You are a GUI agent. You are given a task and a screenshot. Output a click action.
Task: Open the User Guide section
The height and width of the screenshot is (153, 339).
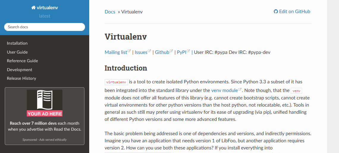tap(17, 52)
